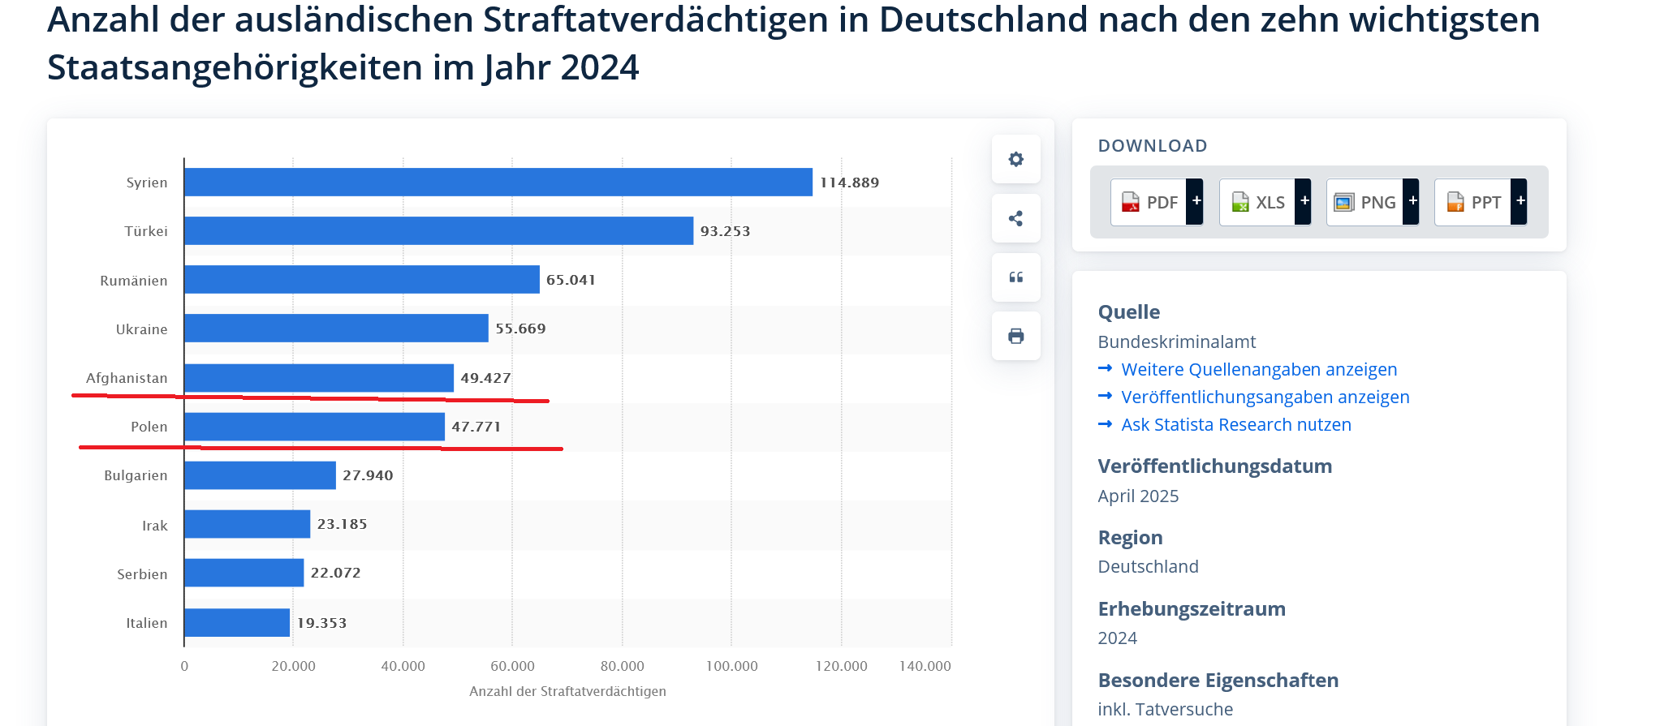Open the 'Weitere Quellenangaben anzeigen' link
This screenshot has width=1677, height=726.
[x=1259, y=370]
